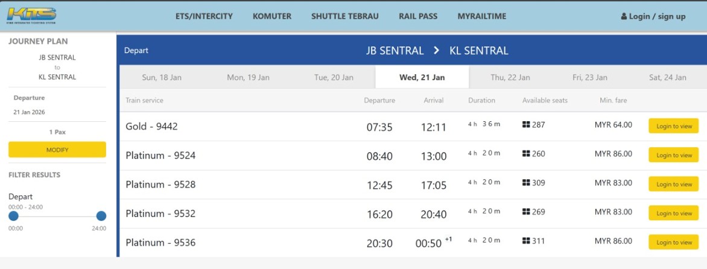Switch to Tue, 20 Jan date tab

pyautogui.click(x=334, y=77)
